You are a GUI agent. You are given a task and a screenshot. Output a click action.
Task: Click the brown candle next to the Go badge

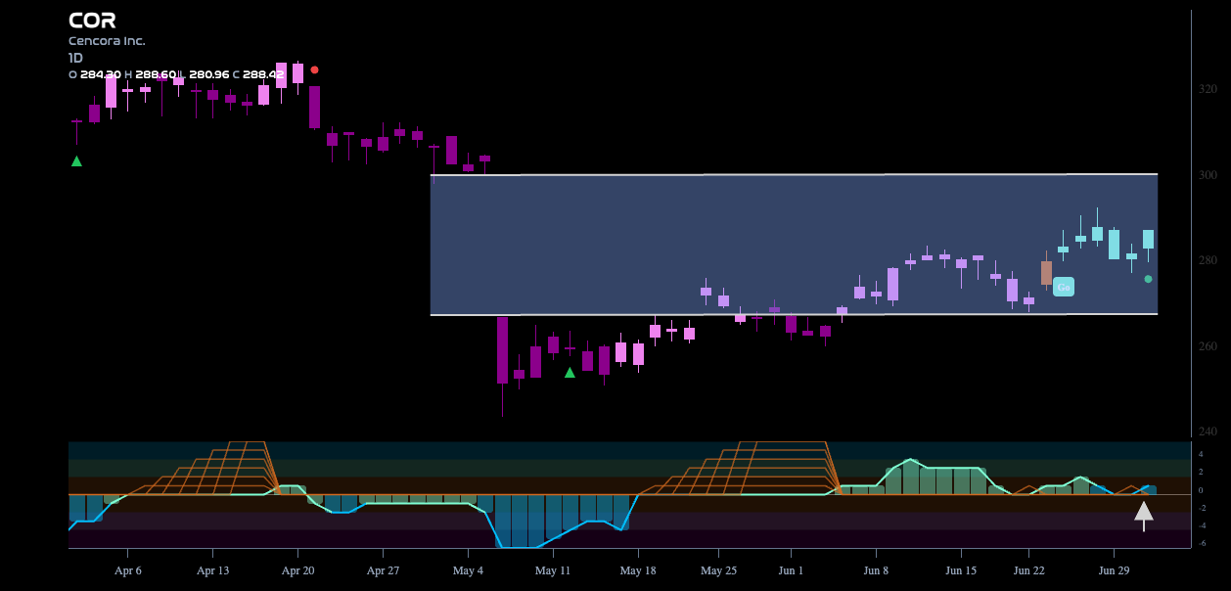(x=1046, y=271)
